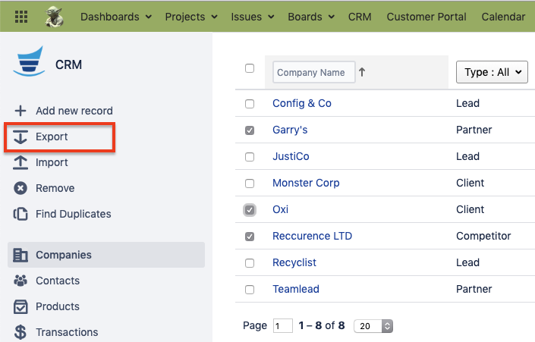Image resolution: width=535 pixels, height=342 pixels.
Task: Click the Add new record plus icon
Action: coord(20,111)
